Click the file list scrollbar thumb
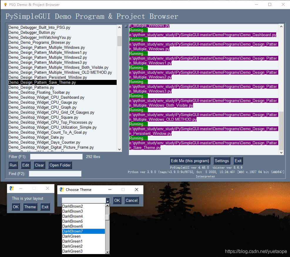The image size is (290, 257). coord(120,41)
